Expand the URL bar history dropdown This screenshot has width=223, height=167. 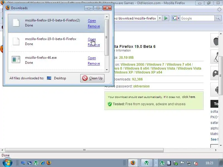point(160,18)
